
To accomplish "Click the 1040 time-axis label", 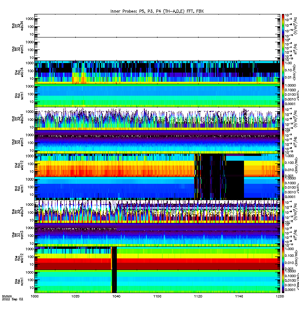I will point(116,296).
